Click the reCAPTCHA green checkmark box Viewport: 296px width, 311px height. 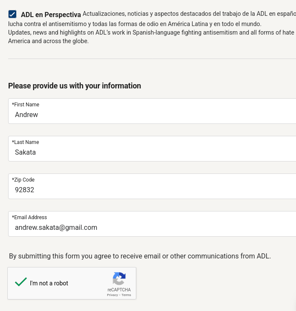[21, 282]
